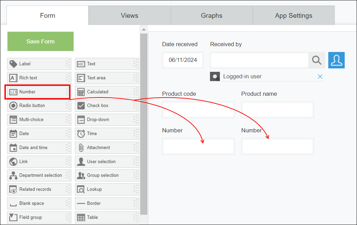Select the Drop-down field tool
Image resolution: width=357 pixels, height=225 pixels.
tap(107, 119)
